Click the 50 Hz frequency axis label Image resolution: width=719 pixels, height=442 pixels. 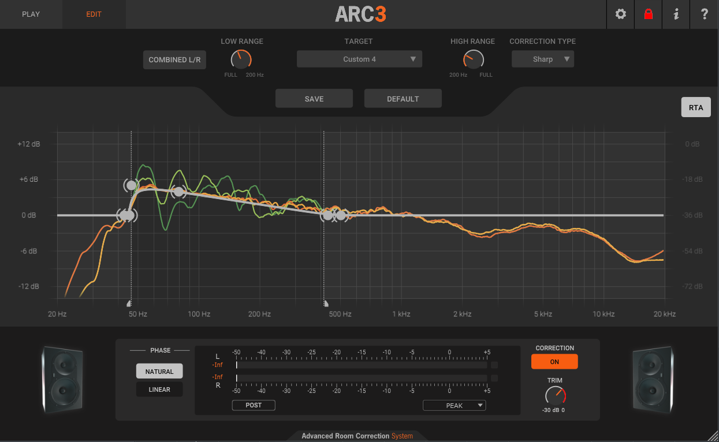pos(137,314)
